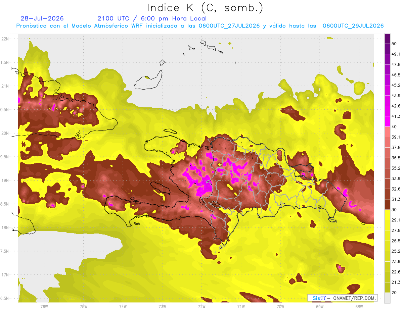This screenshot has height=311, width=403.
Task: Click the magenta colorbar segment between 40 and 41.3
Action: (387, 121)
